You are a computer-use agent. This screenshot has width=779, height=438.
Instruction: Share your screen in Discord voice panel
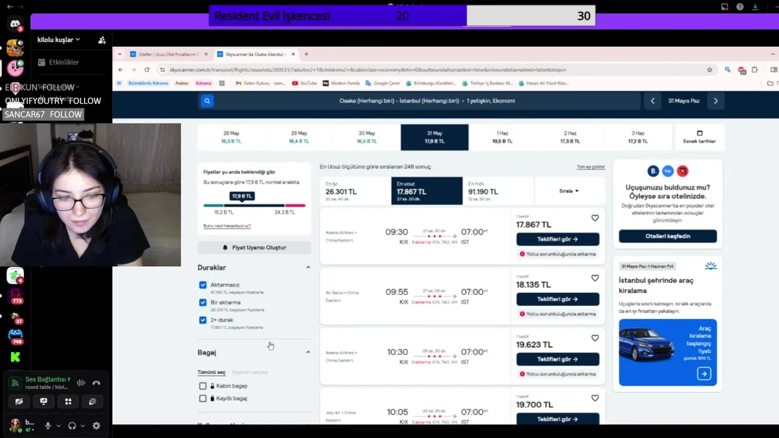43,401
